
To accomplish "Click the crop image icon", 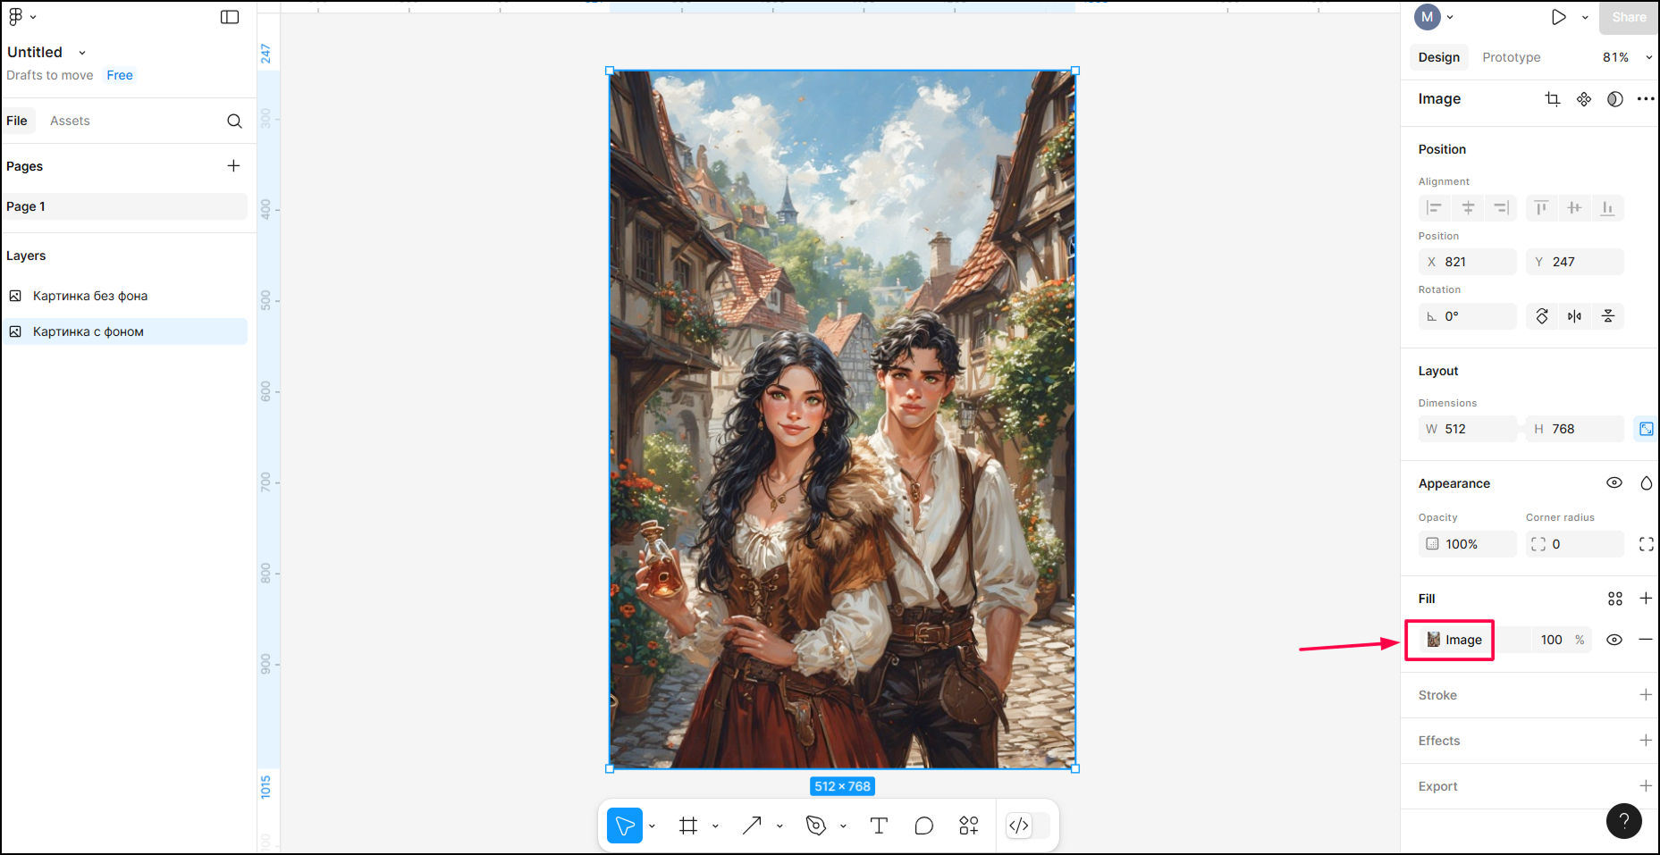I will (x=1553, y=99).
